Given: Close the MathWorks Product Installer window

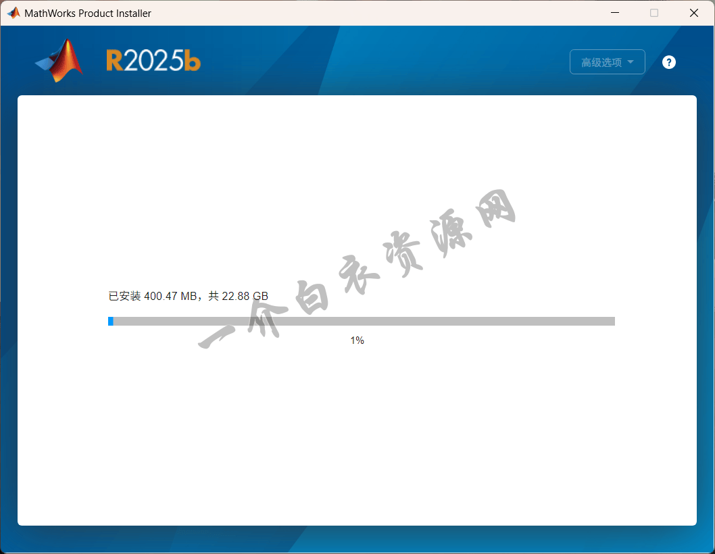Looking at the screenshot, I should [693, 13].
